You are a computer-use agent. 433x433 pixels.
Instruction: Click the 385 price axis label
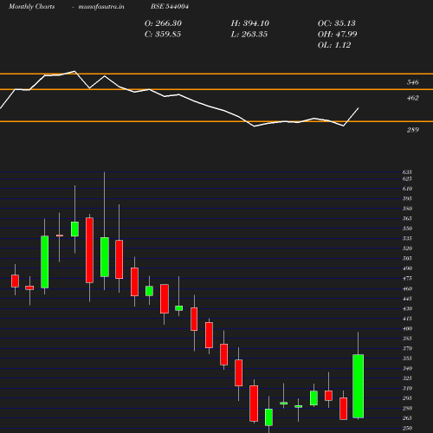point(407,339)
